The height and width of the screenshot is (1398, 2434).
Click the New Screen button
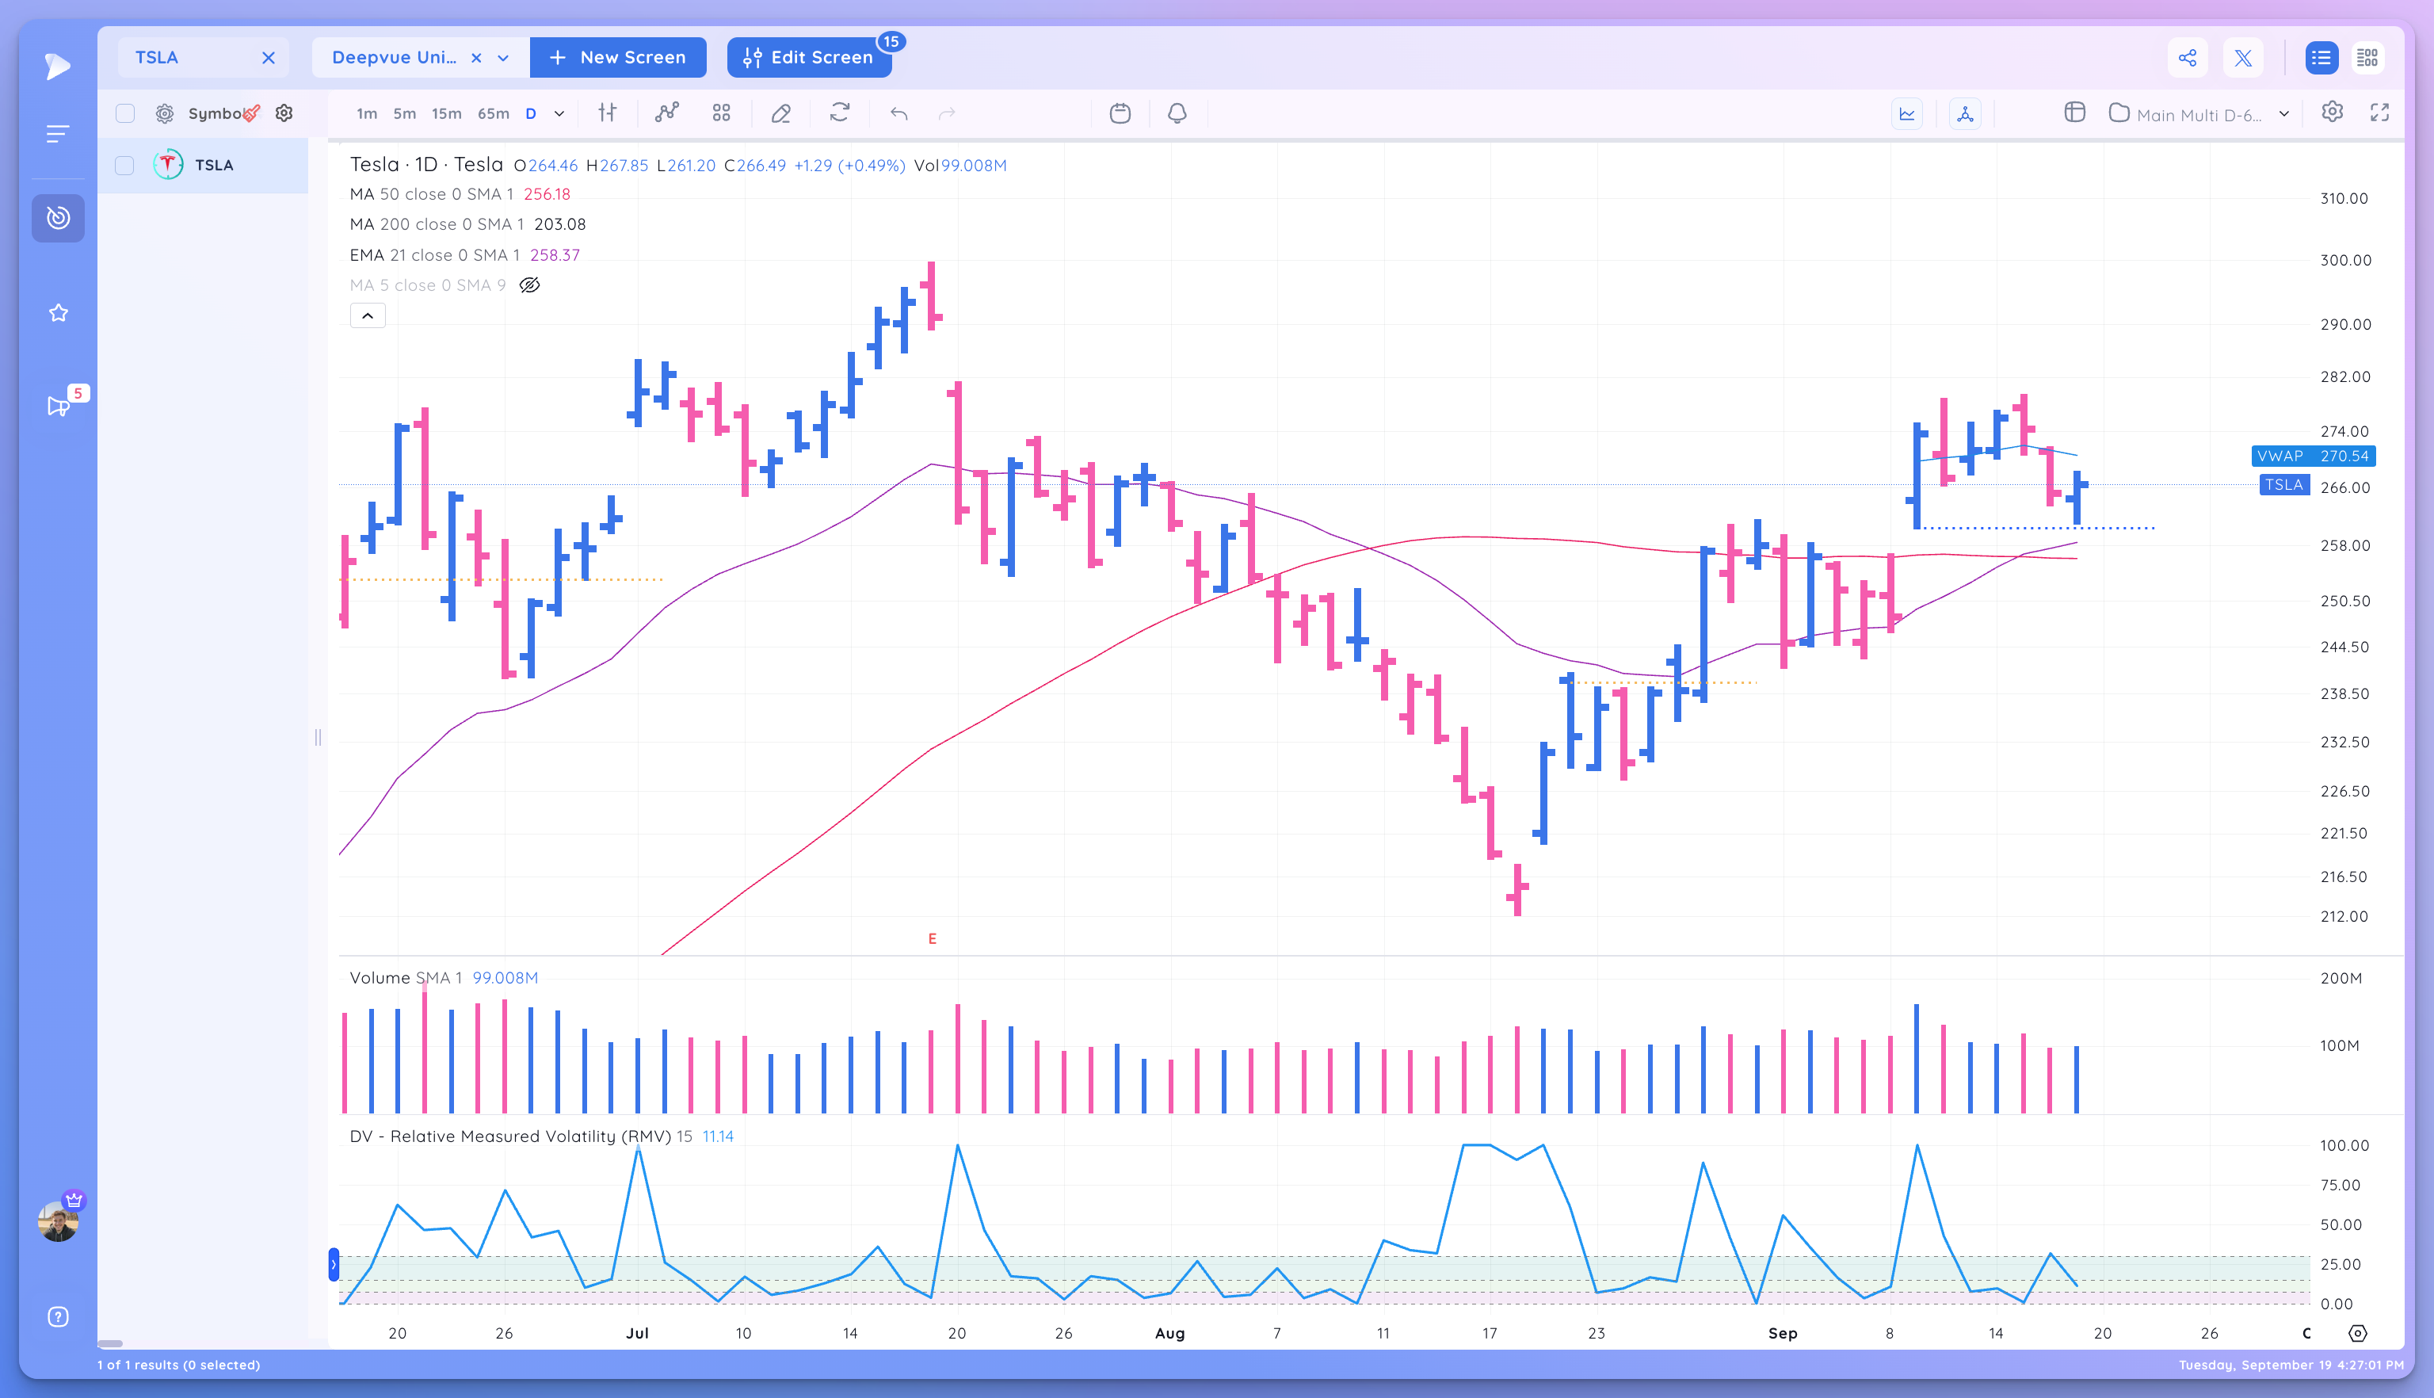pos(618,56)
